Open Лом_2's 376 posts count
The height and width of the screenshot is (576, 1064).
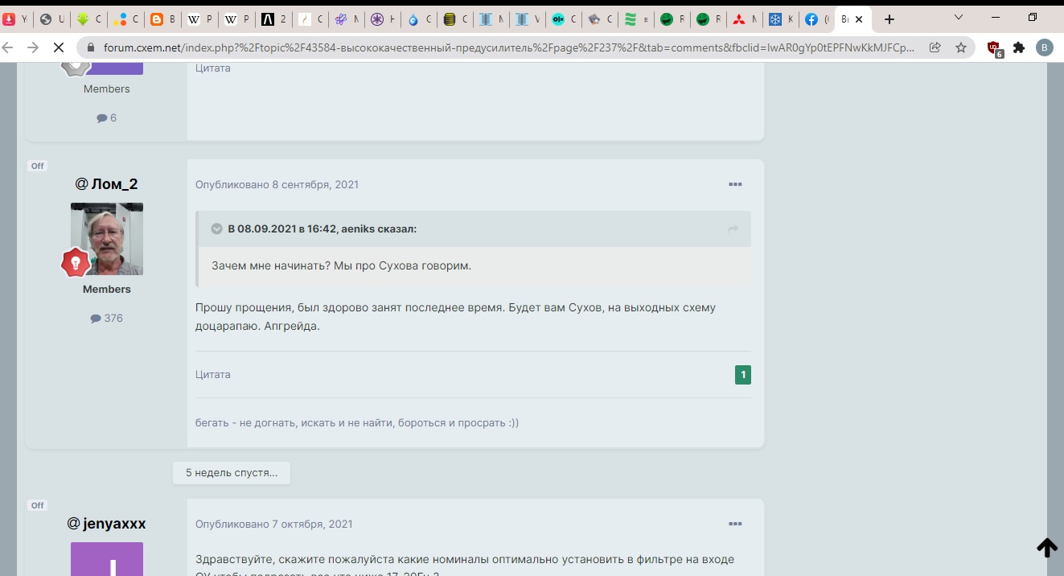point(106,318)
